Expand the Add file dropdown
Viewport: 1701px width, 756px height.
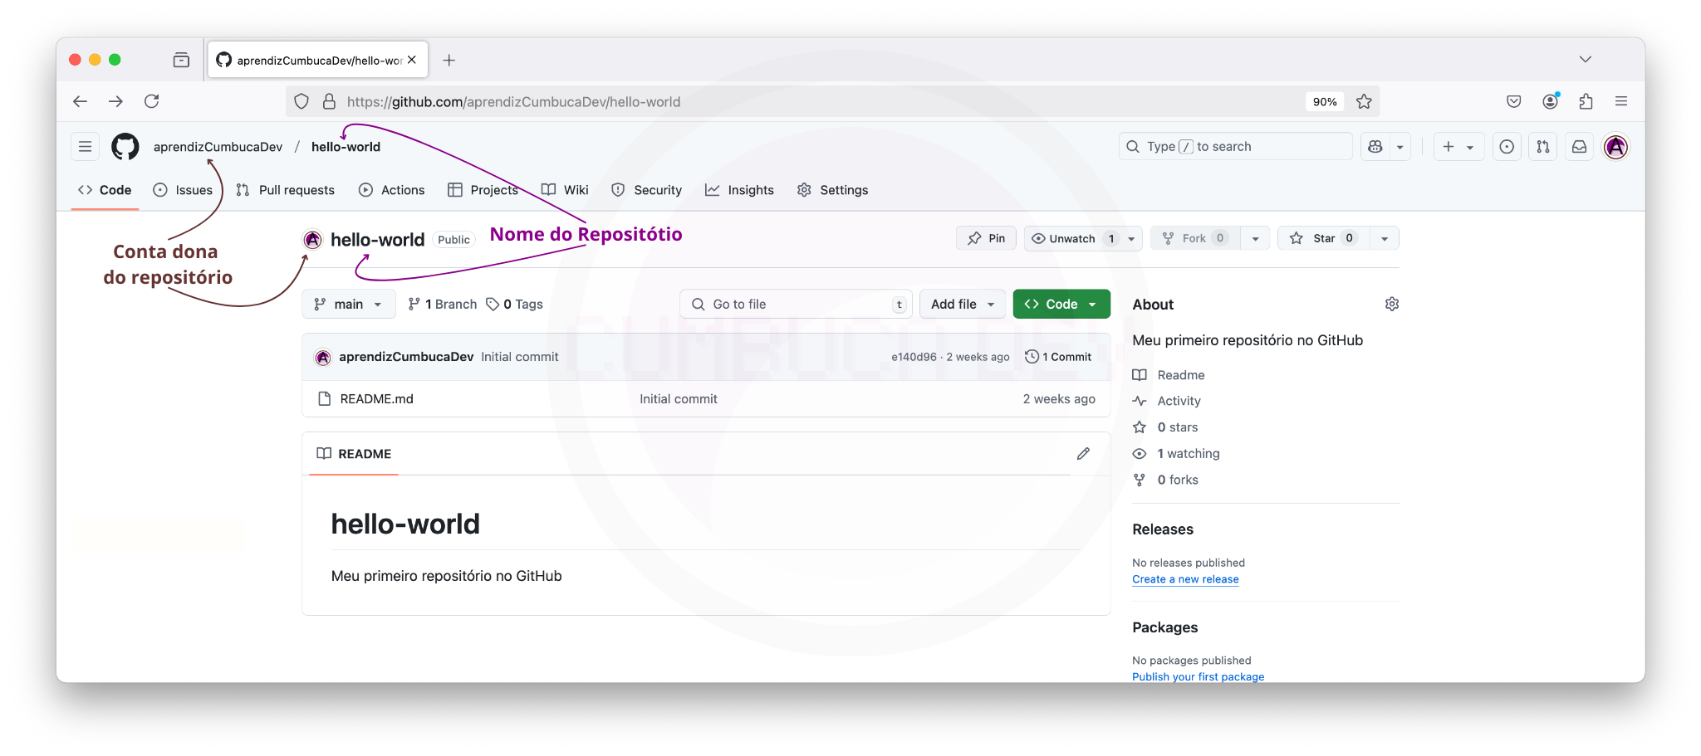pos(962,304)
